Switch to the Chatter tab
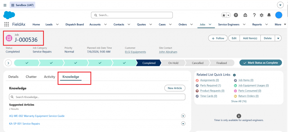288x132 pixels. click(31, 77)
